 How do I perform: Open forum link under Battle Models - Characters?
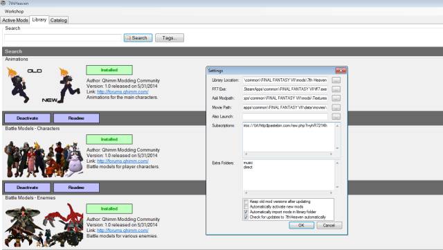[123, 161]
